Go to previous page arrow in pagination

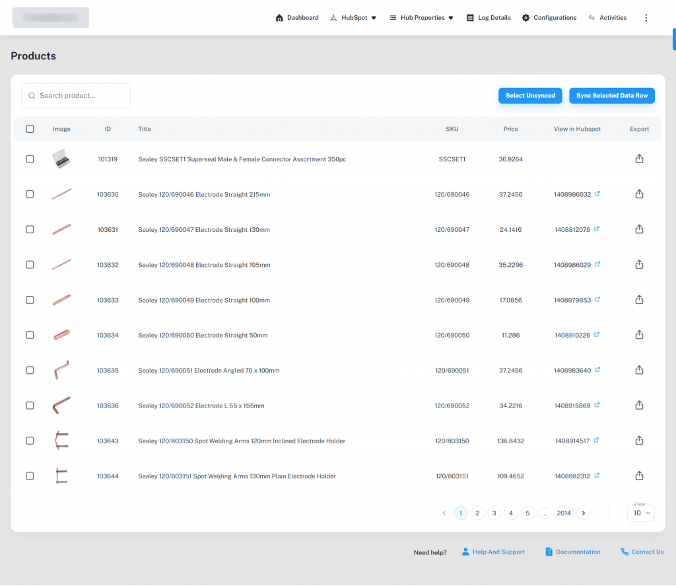(x=444, y=513)
